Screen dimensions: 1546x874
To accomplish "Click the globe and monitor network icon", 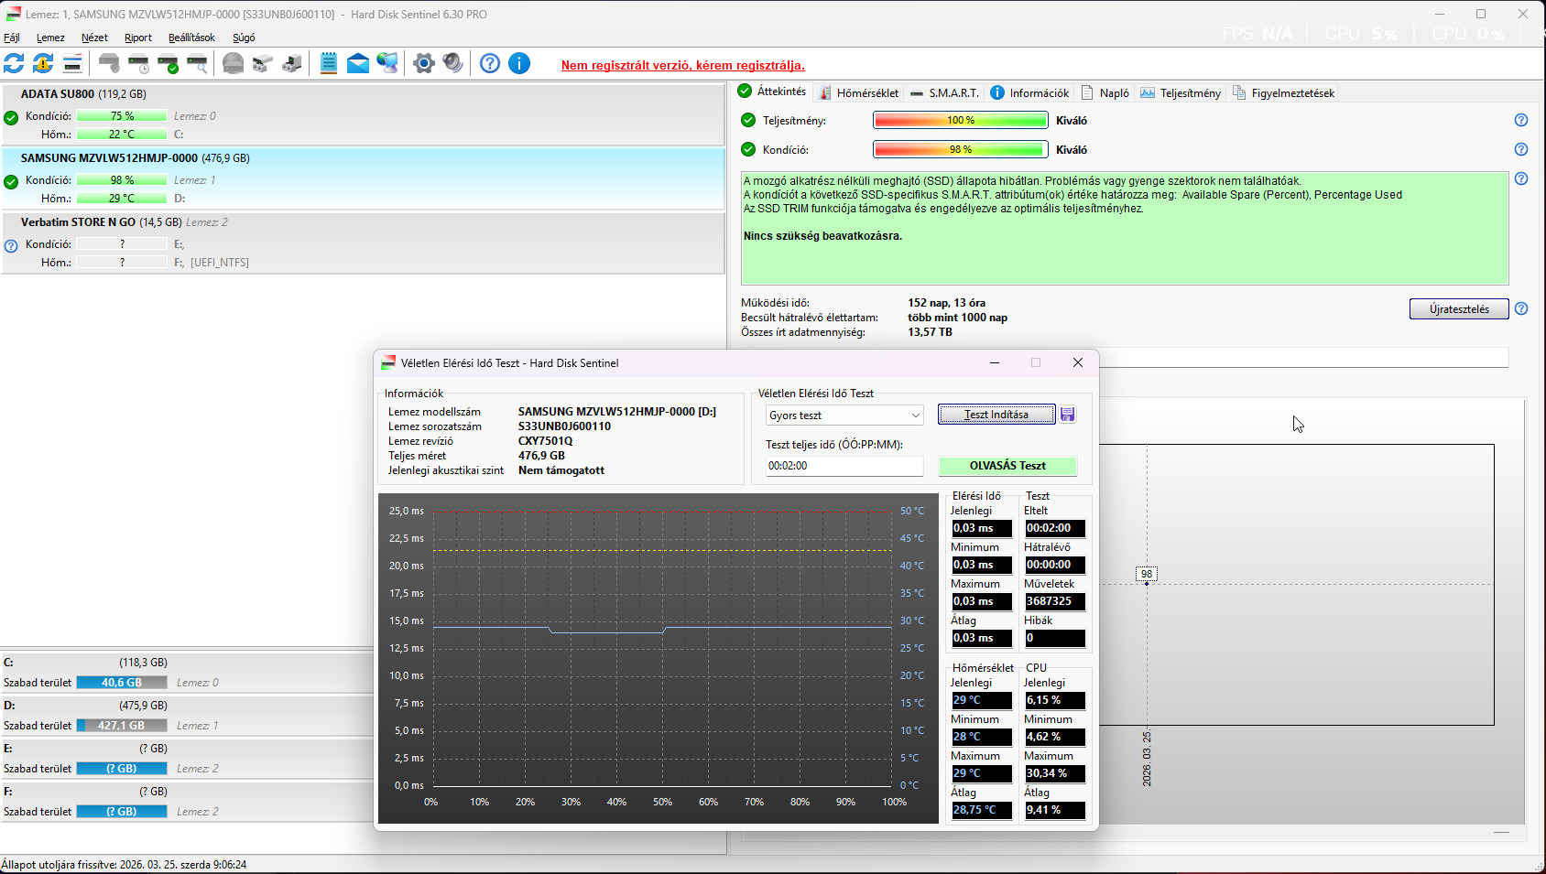I will (387, 63).
